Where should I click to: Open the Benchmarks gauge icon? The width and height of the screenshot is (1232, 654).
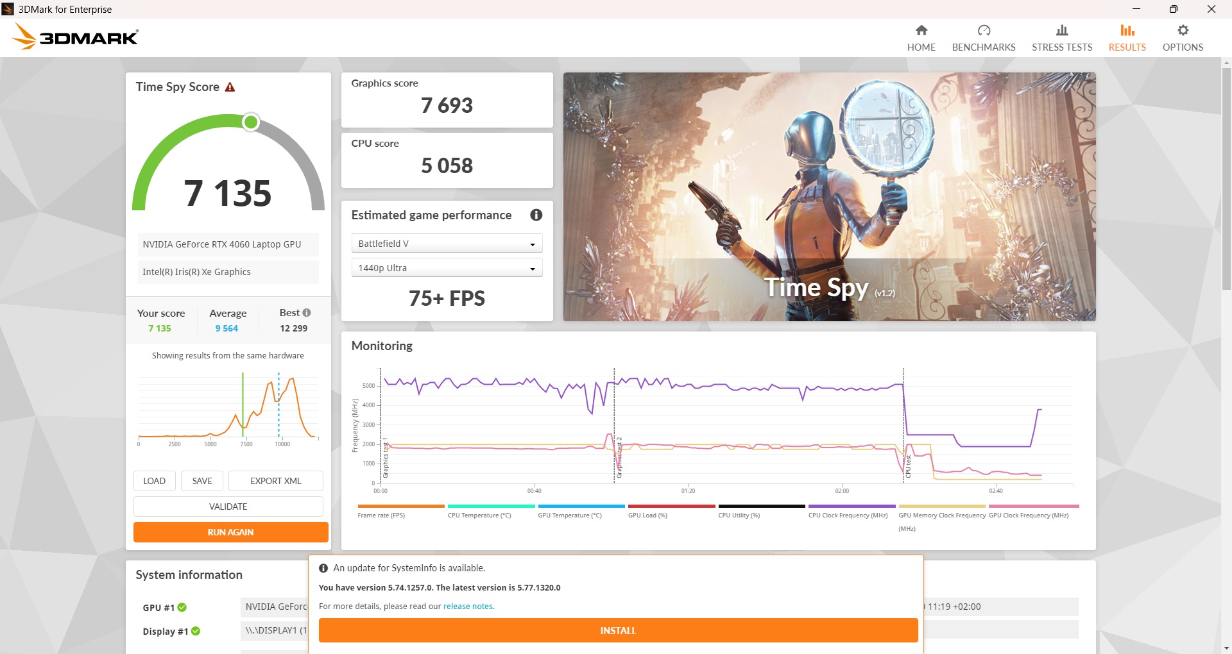pos(983,31)
